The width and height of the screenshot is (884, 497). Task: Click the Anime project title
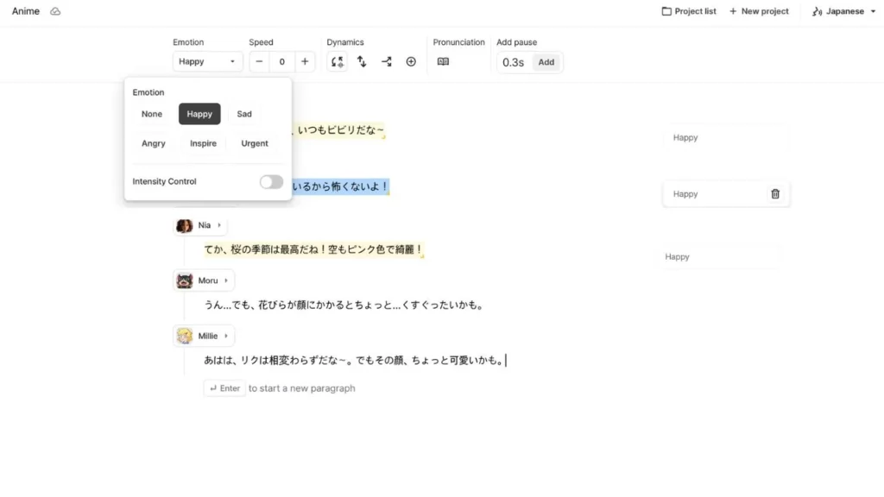[26, 11]
